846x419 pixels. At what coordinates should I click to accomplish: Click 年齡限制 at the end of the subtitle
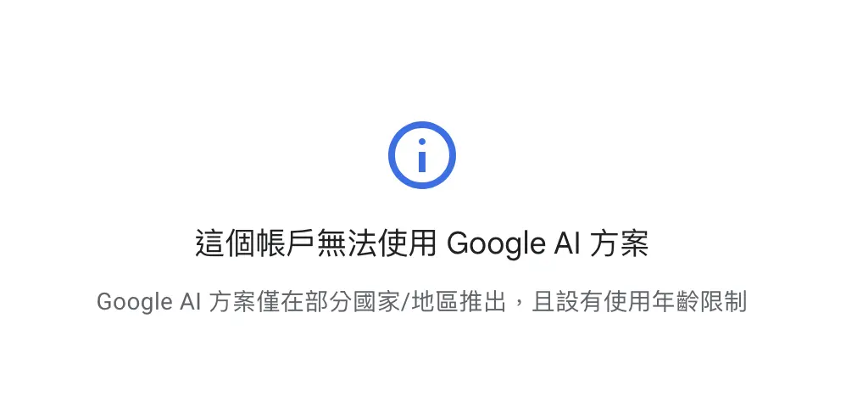[x=699, y=301]
